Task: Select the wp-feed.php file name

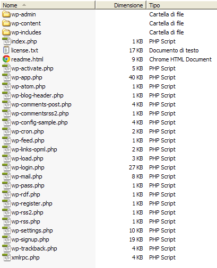Action: click(x=28, y=140)
